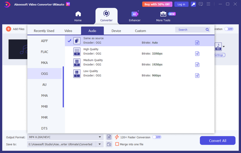Screen dimensions: 241x153
Task: Switch to the Converter tab
Action: pyautogui.click(x=106, y=16)
